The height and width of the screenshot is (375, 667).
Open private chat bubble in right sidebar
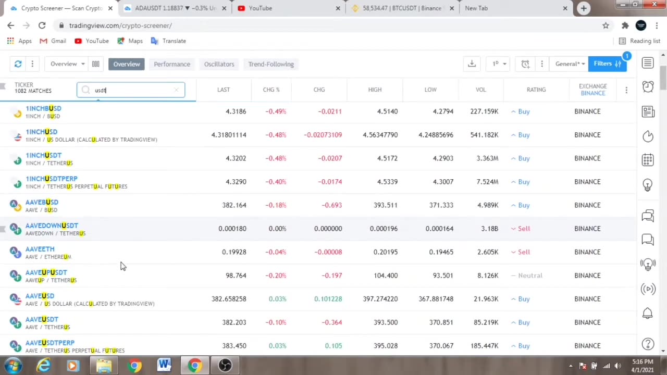648,240
